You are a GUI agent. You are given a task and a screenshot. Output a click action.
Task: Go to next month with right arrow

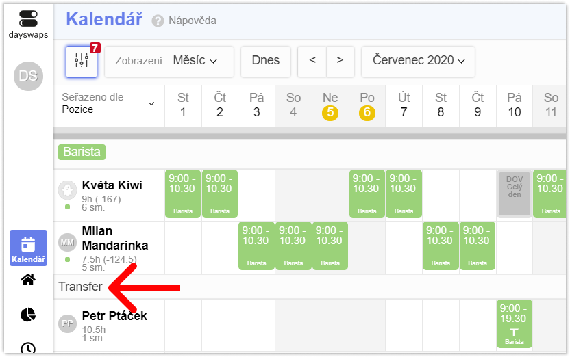[x=340, y=62]
